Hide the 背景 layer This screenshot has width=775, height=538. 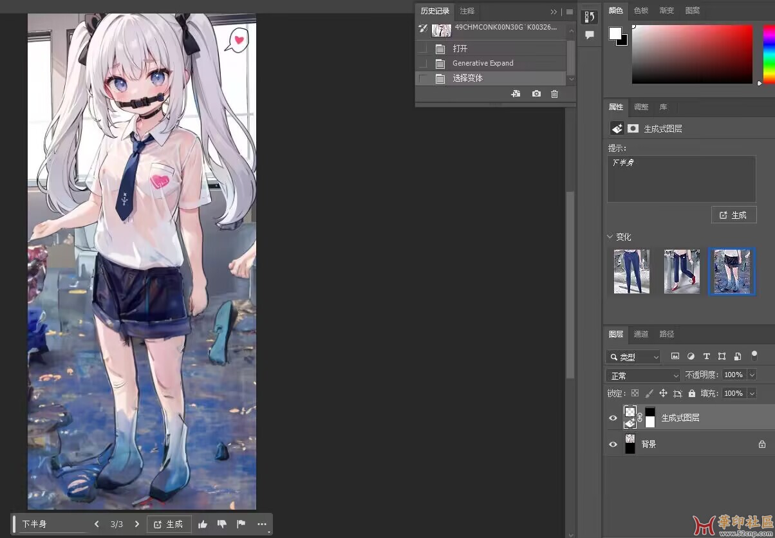pyautogui.click(x=613, y=444)
